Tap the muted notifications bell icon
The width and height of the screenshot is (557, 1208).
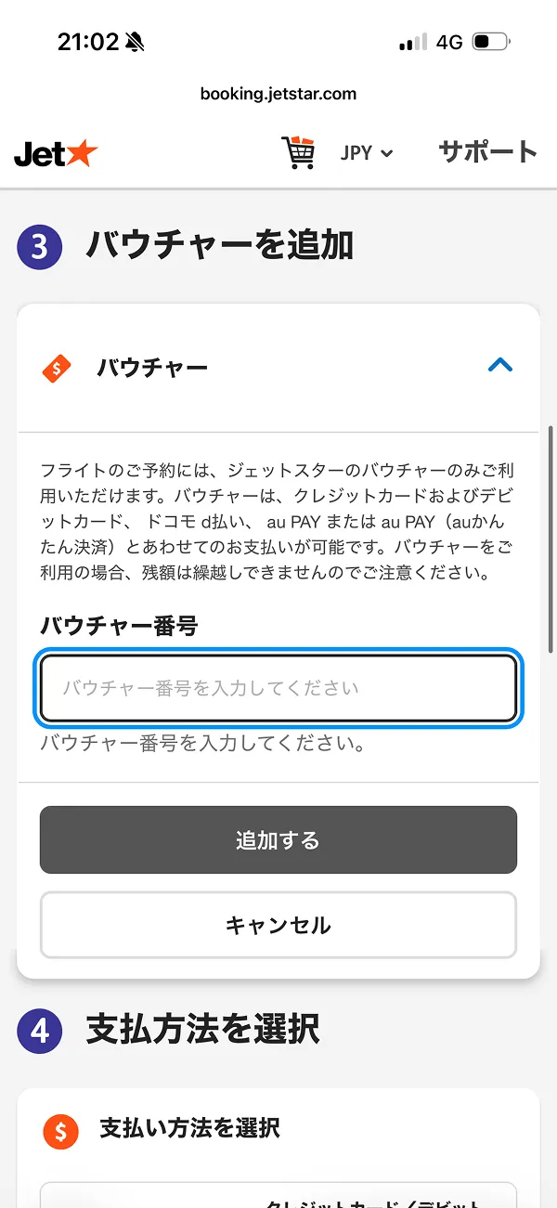136,41
